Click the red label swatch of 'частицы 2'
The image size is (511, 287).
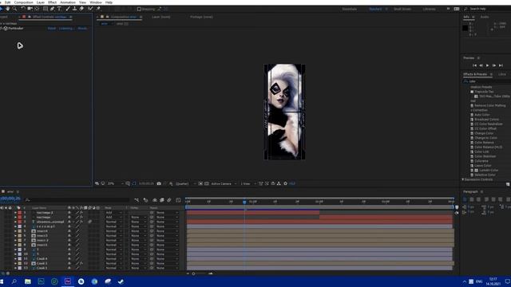(x=19, y=213)
